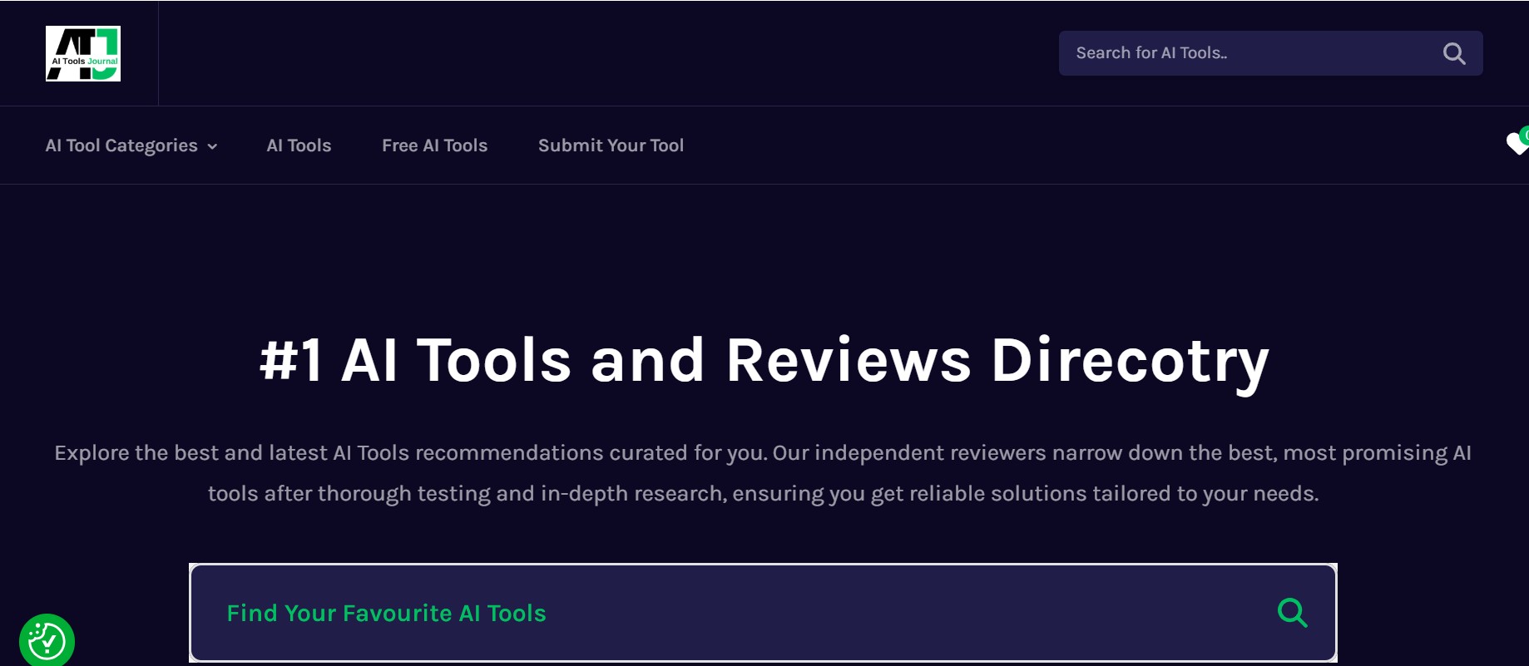Screen dimensions: 1529x666
Task: Click the header search magnifier icon
Action: coord(1454,53)
